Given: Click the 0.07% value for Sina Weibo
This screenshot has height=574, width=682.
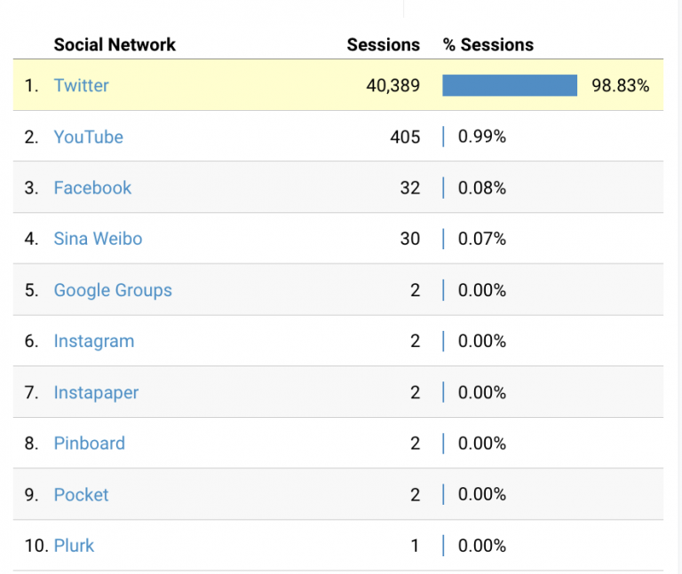Looking at the screenshot, I should coord(482,239).
